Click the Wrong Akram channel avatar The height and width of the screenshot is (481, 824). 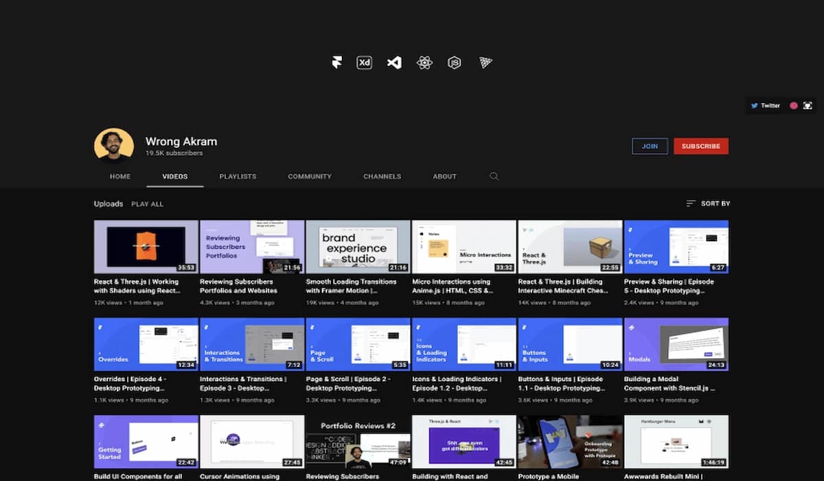pos(114,144)
